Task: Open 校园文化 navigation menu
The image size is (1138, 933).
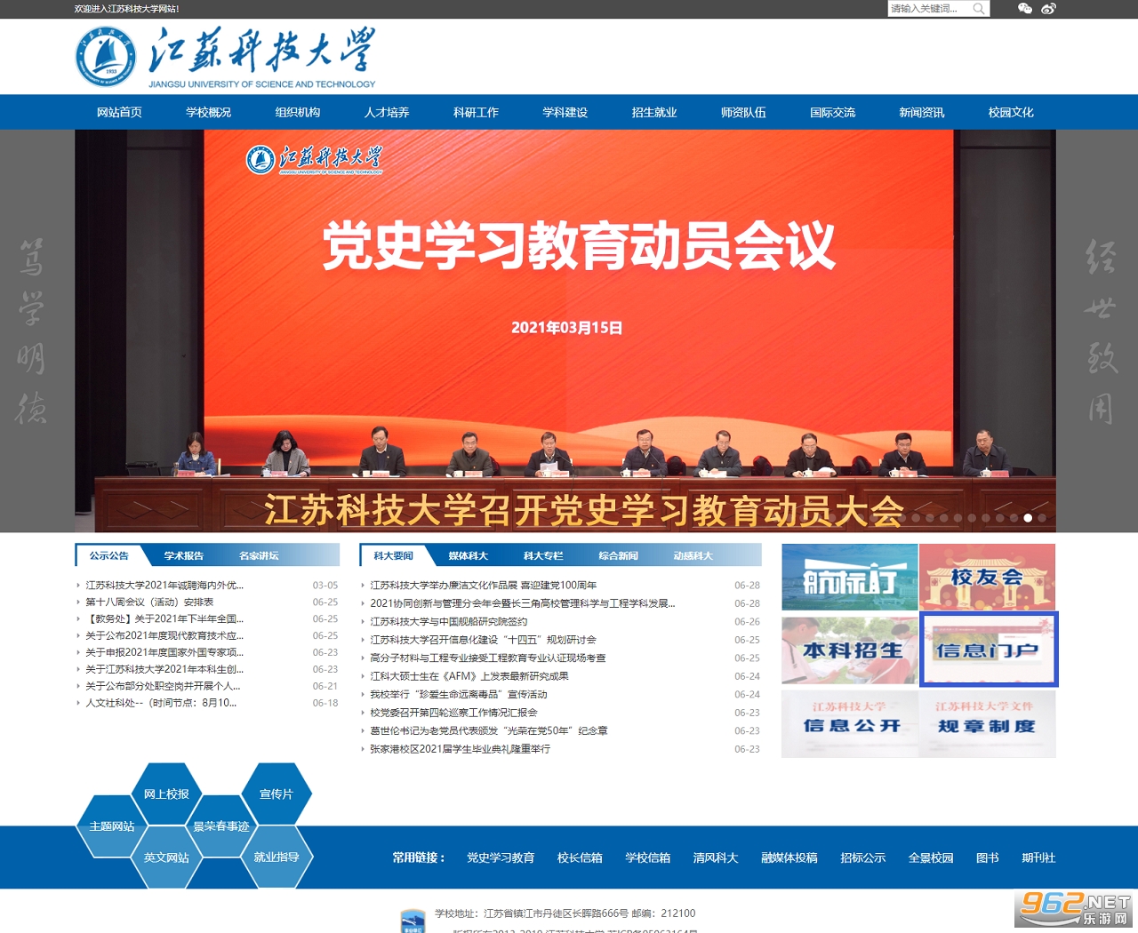Action: coord(1011,112)
